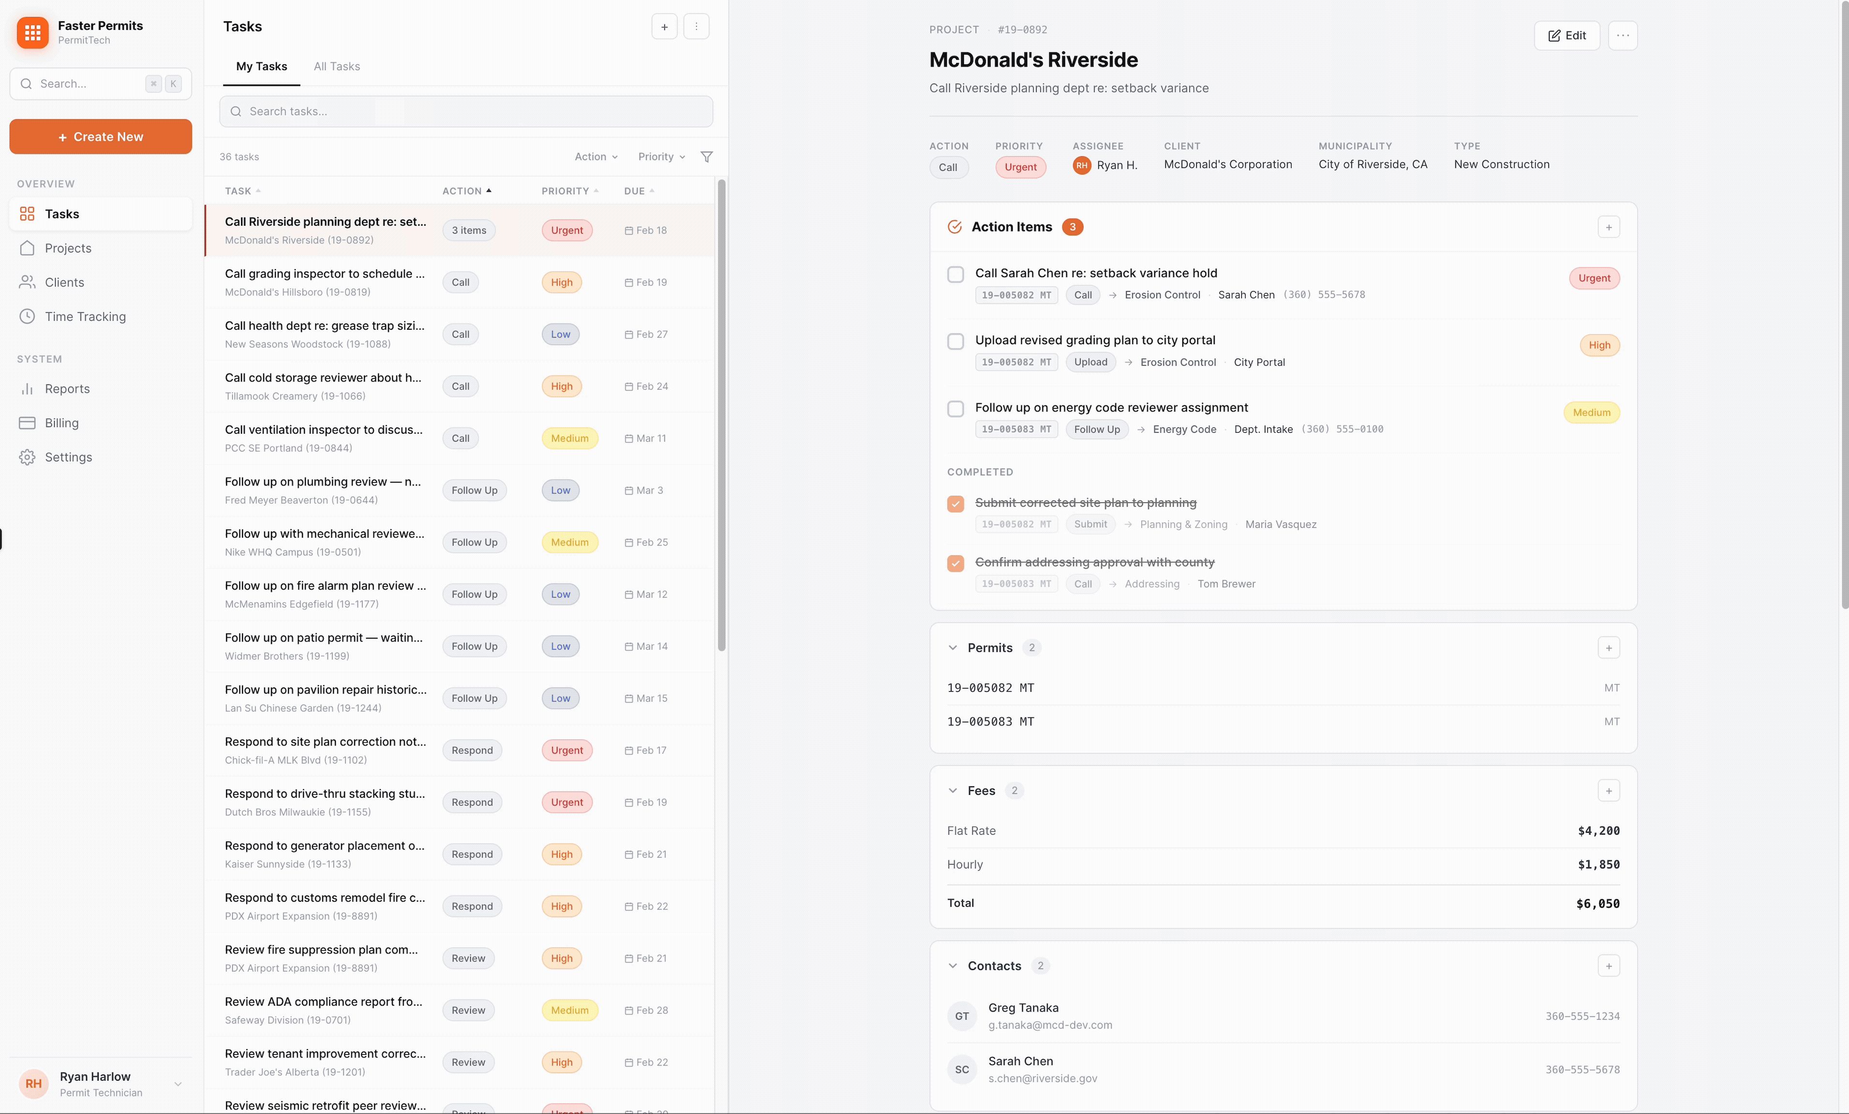This screenshot has width=1849, height=1114.
Task: Collapse the Contacts section
Action: point(952,966)
